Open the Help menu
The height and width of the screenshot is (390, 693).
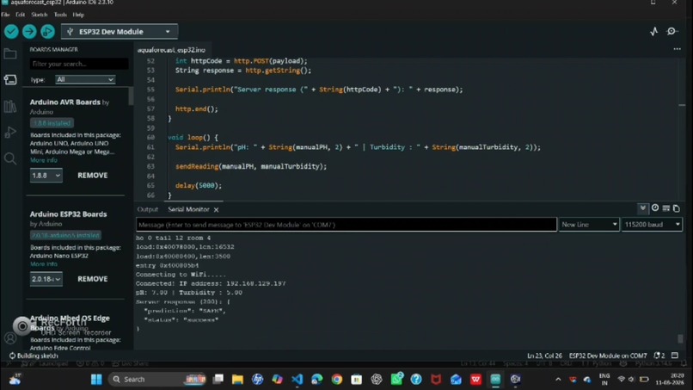78,15
